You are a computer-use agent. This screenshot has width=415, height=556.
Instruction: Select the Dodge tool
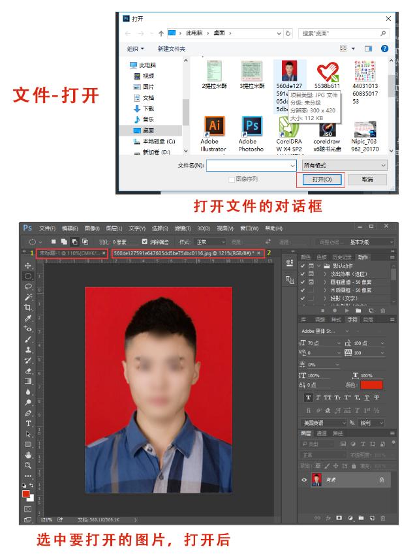(x=28, y=403)
